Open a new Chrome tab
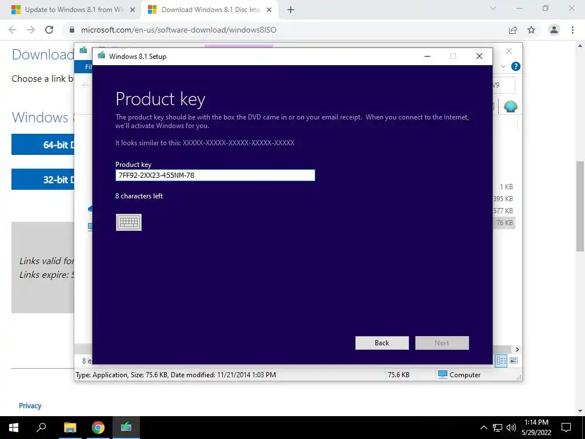585x439 pixels. 291,10
